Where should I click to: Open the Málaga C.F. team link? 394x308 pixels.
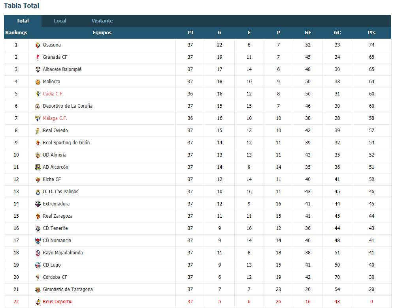pos(55,118)
